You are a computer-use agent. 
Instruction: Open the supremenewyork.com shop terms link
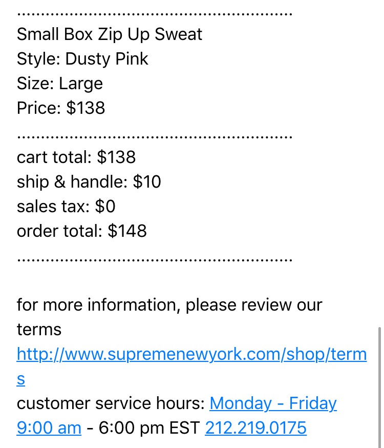click(x=191, y=355)
